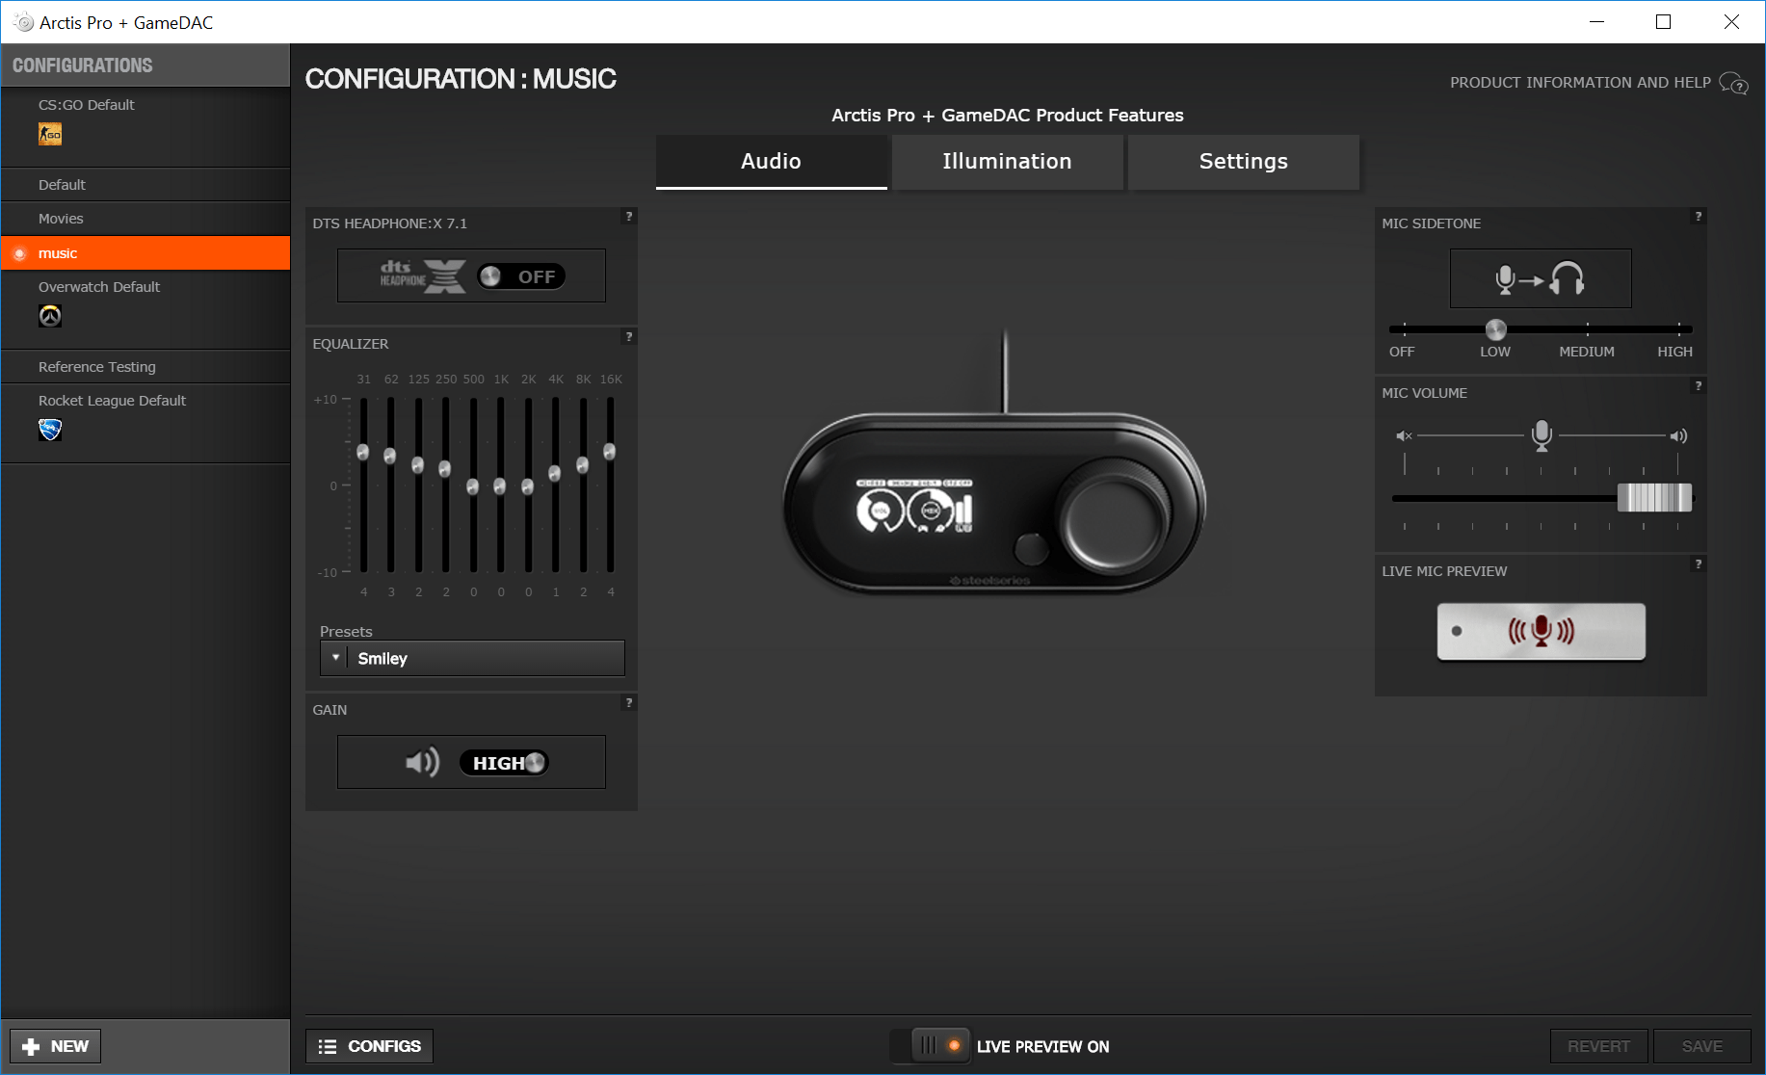Screen dimensions: 1766x1075
Task: Select the Reference Testing configuration
Action: coord(145,367)
